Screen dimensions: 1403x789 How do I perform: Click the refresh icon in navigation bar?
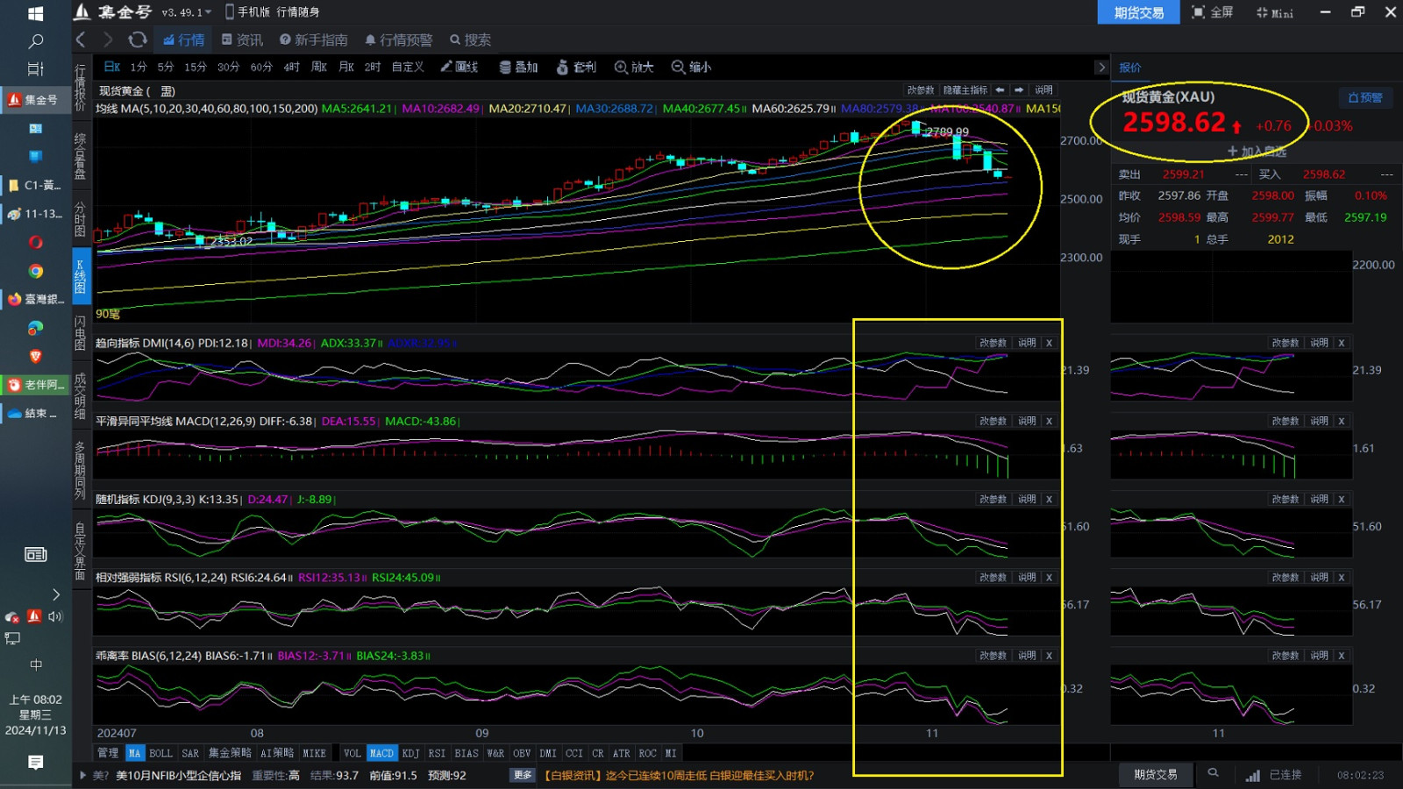tap(137, 39)
